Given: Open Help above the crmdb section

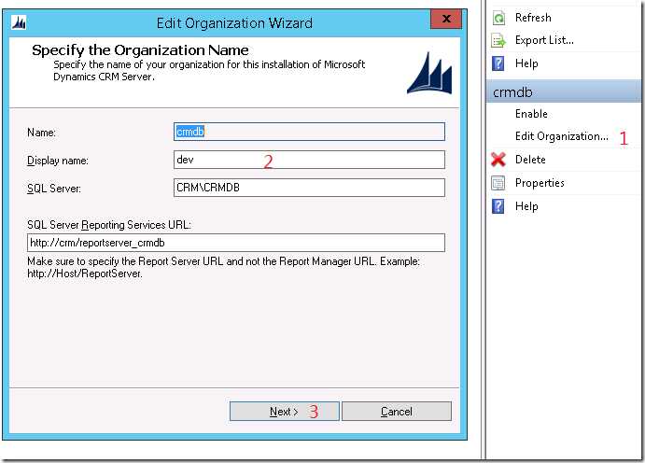Looking at the screenshot, I should tap(526, 63).
